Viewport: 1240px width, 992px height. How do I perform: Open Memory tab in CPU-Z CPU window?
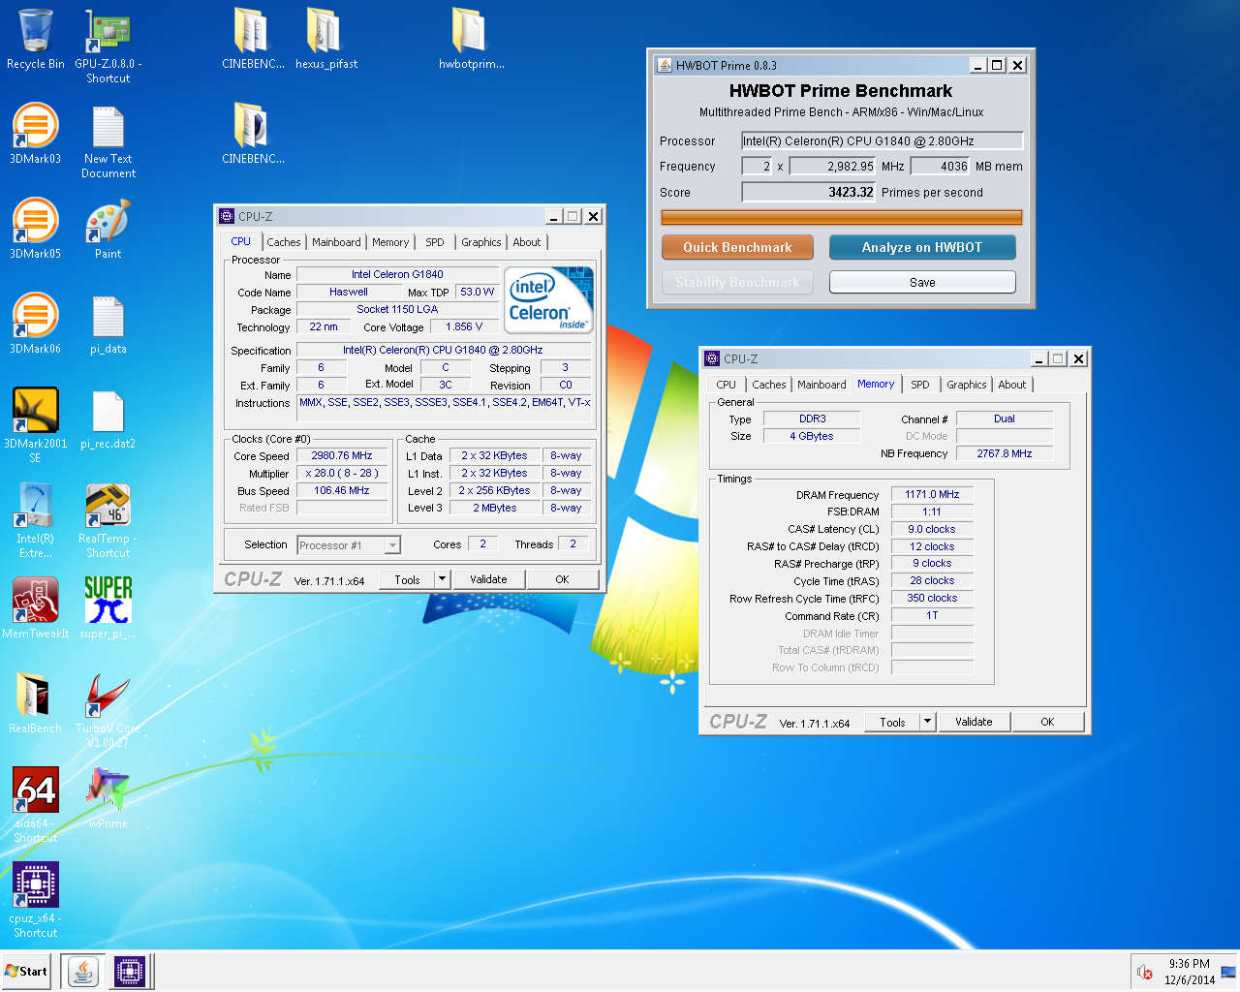coord(390,242)
